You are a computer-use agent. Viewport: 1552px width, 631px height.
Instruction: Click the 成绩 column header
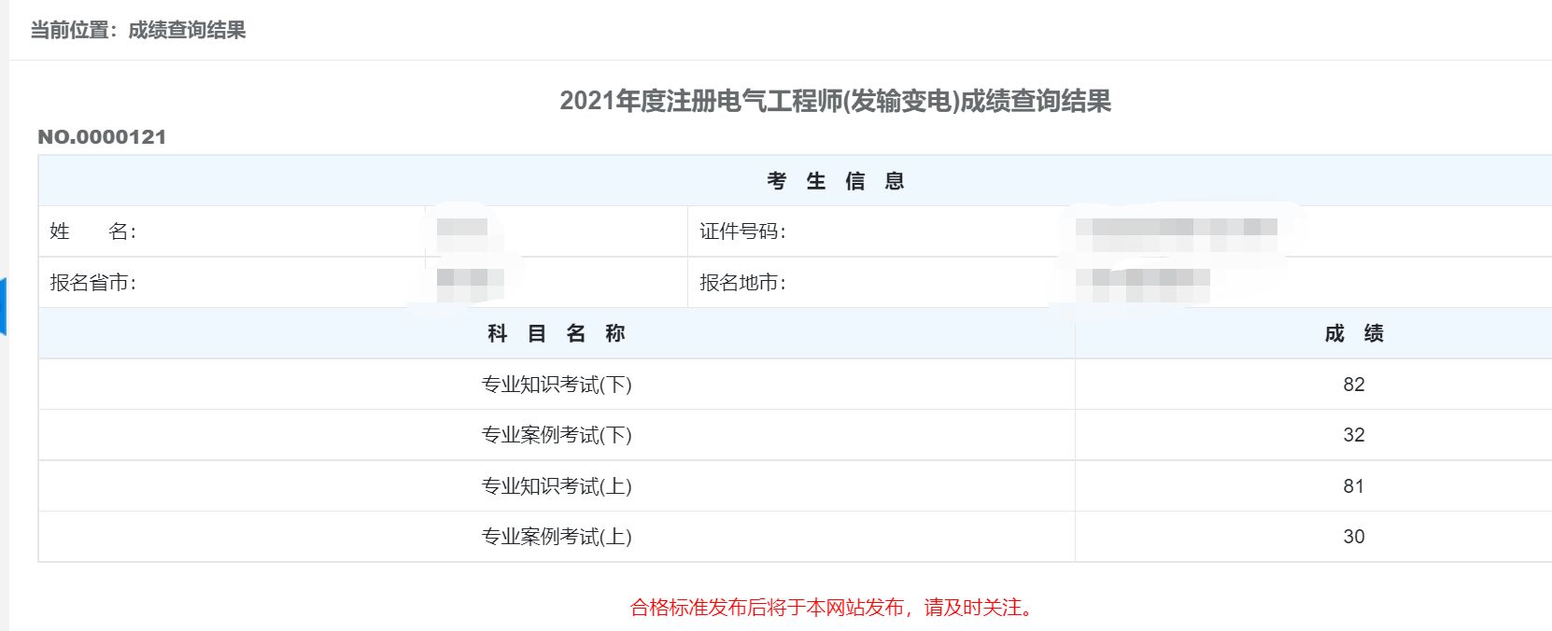click(1354, 333)
